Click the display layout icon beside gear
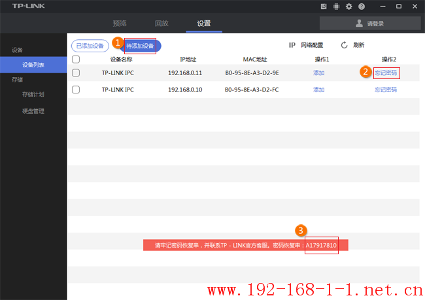 [336, 7]
